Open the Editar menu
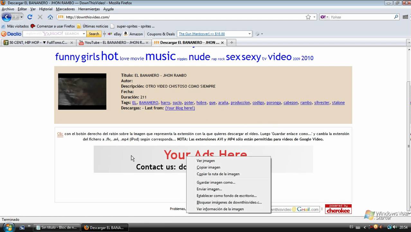The width and height of the screenshot is (411, 232). (x=22, y=9)
